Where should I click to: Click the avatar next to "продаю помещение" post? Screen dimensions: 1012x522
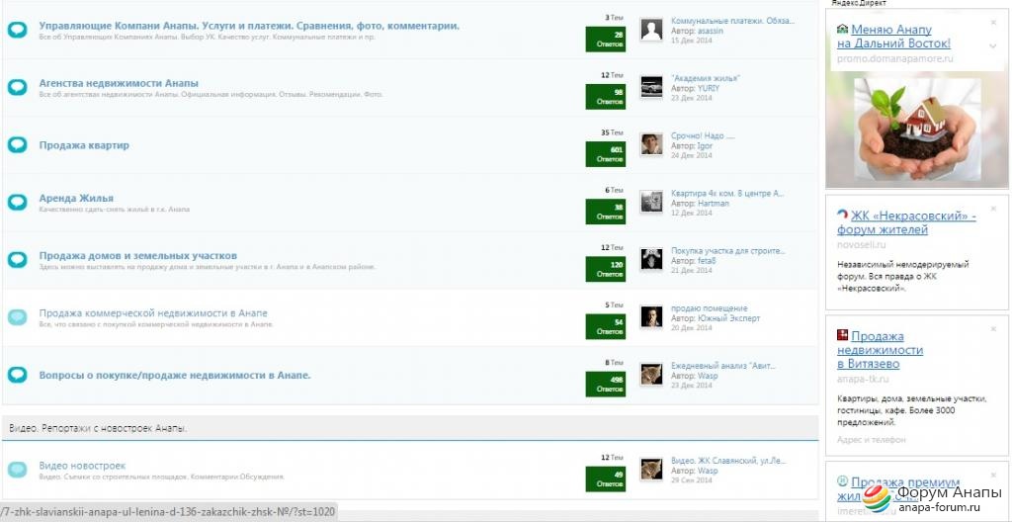[x=651, y=316]
